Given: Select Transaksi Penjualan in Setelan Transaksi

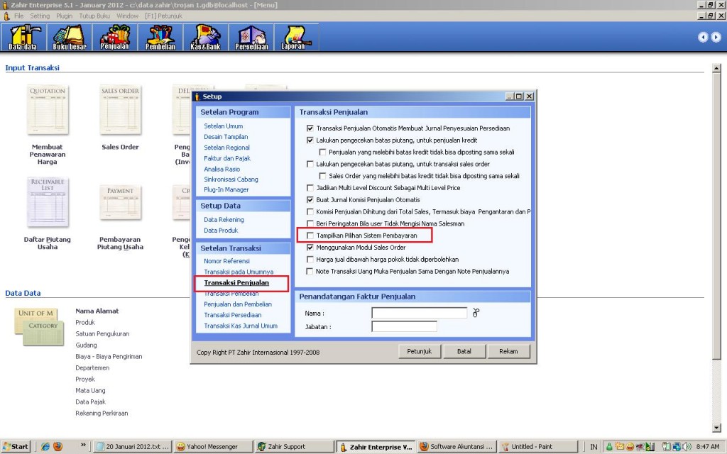Looking at the screenshot, I should tap(236, 282).
